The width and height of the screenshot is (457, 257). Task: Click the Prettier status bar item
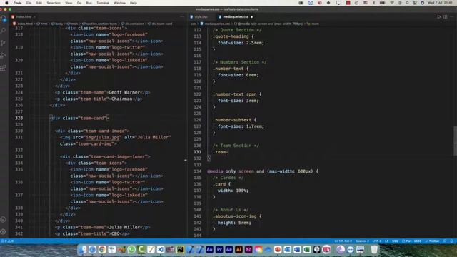coord(432,241)
